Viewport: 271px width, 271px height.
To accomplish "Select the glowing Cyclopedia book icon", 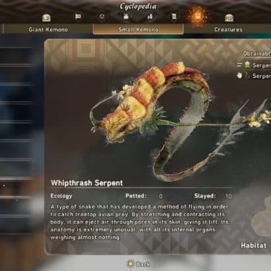I will [198, 16].
